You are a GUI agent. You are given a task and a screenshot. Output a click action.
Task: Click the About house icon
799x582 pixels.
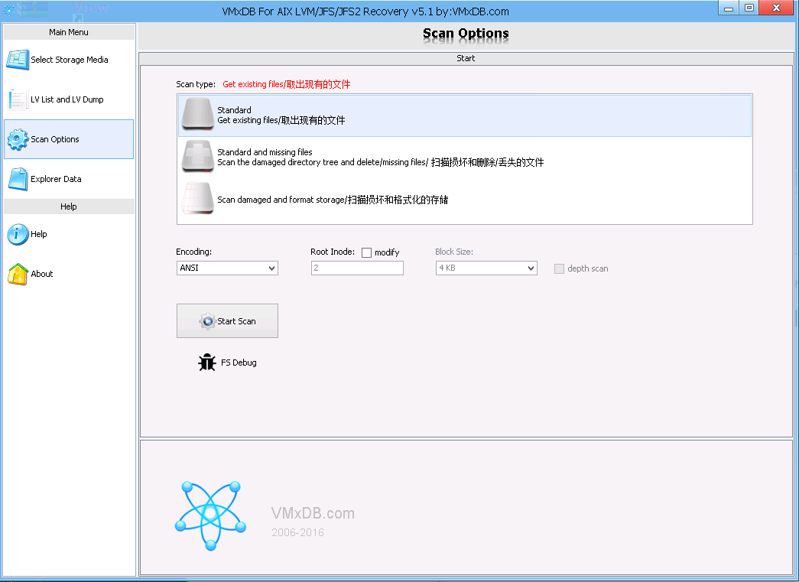(18, 275)
